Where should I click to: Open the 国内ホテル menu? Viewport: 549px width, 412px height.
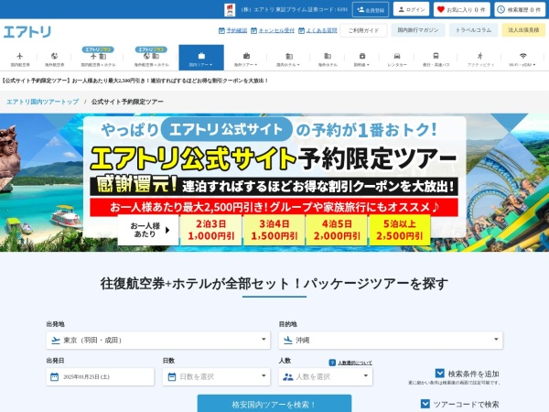click(x=288, y=59)
